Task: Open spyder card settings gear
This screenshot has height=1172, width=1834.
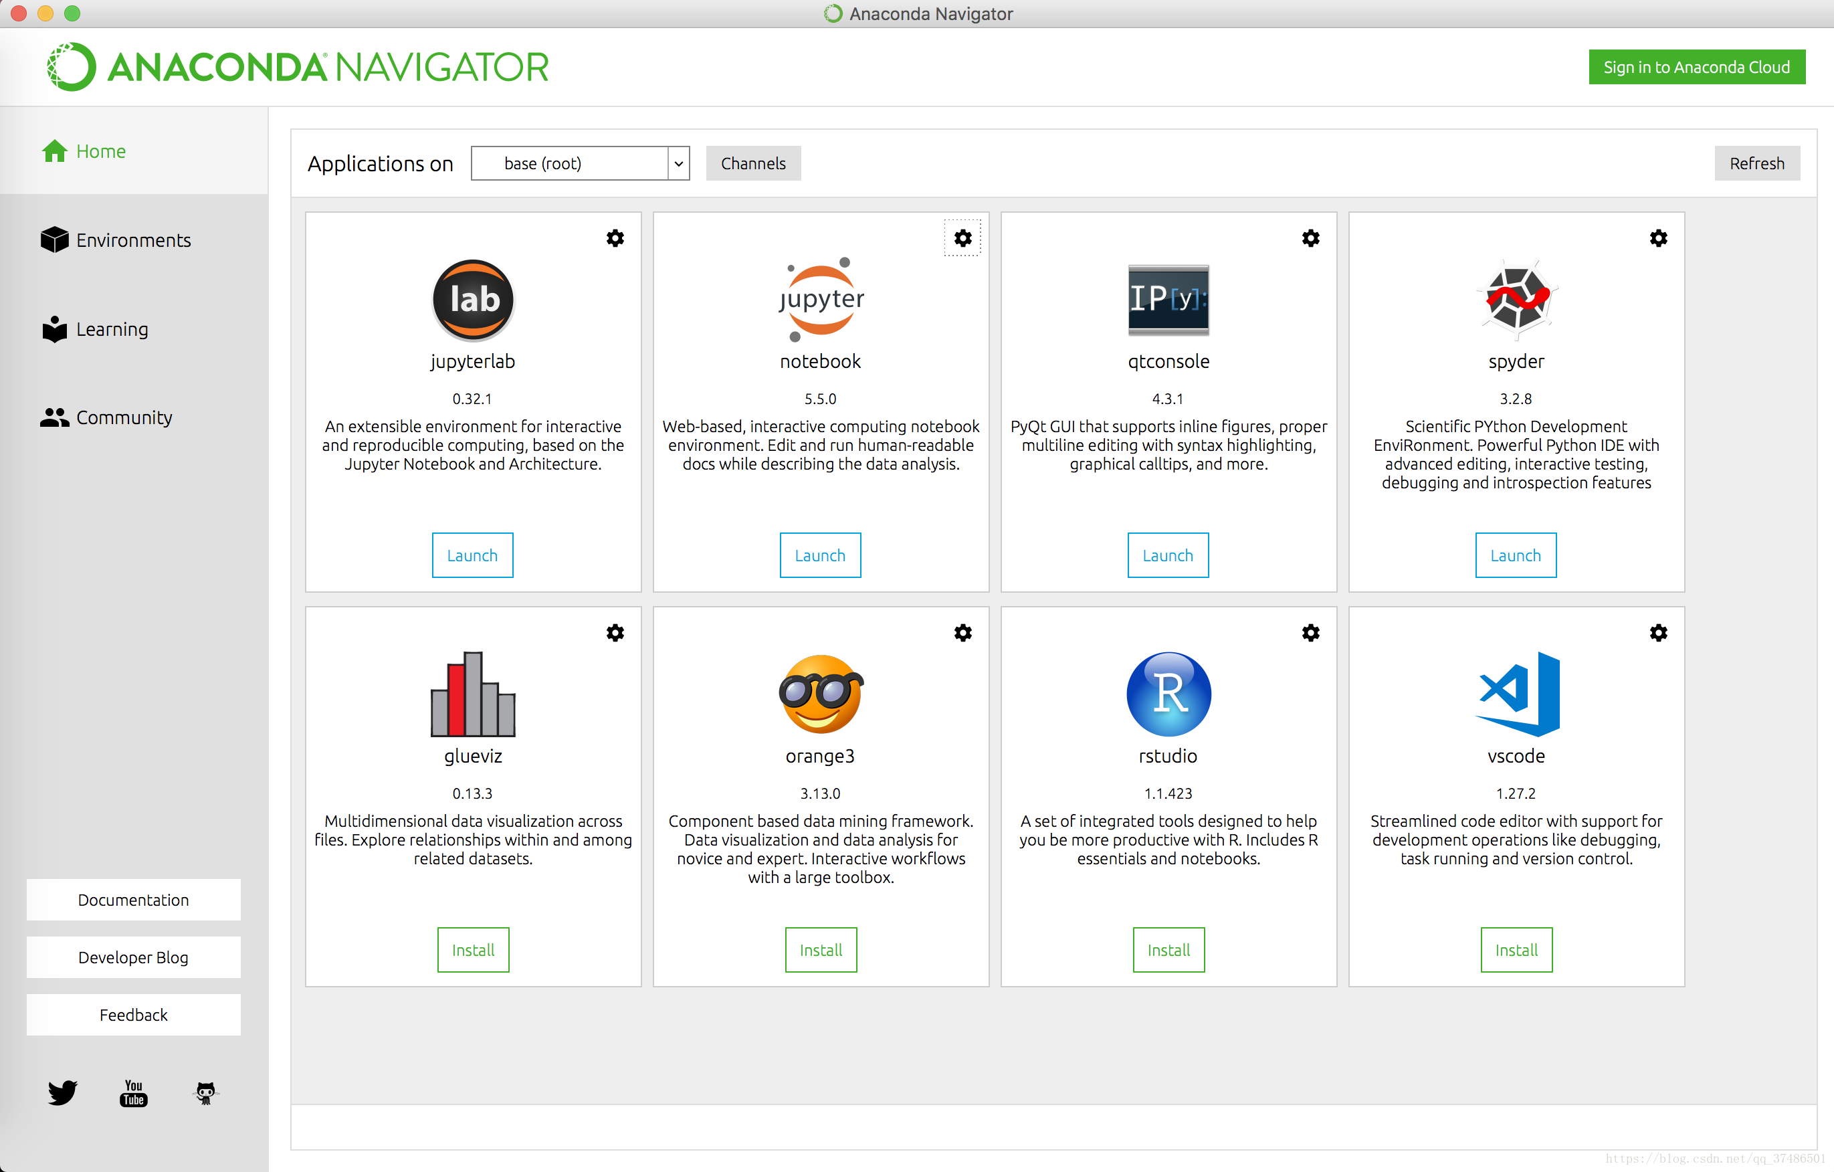Action: [1658, 238]
